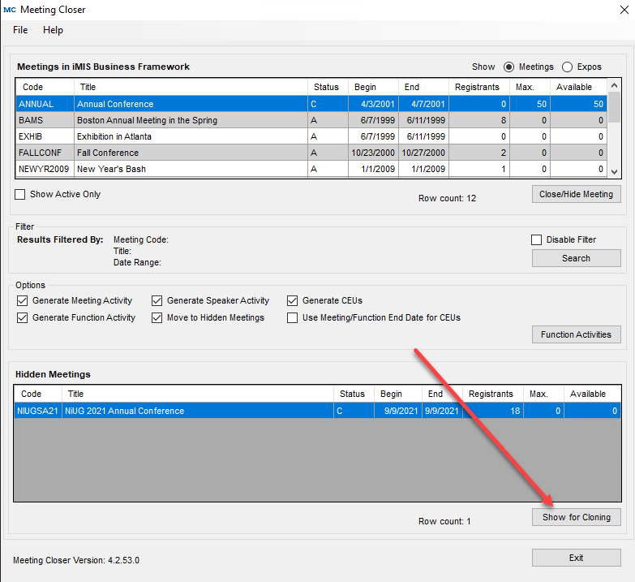
Task: Uncheck Generate Meeting Activity option
Action: [x=22, y=300]
